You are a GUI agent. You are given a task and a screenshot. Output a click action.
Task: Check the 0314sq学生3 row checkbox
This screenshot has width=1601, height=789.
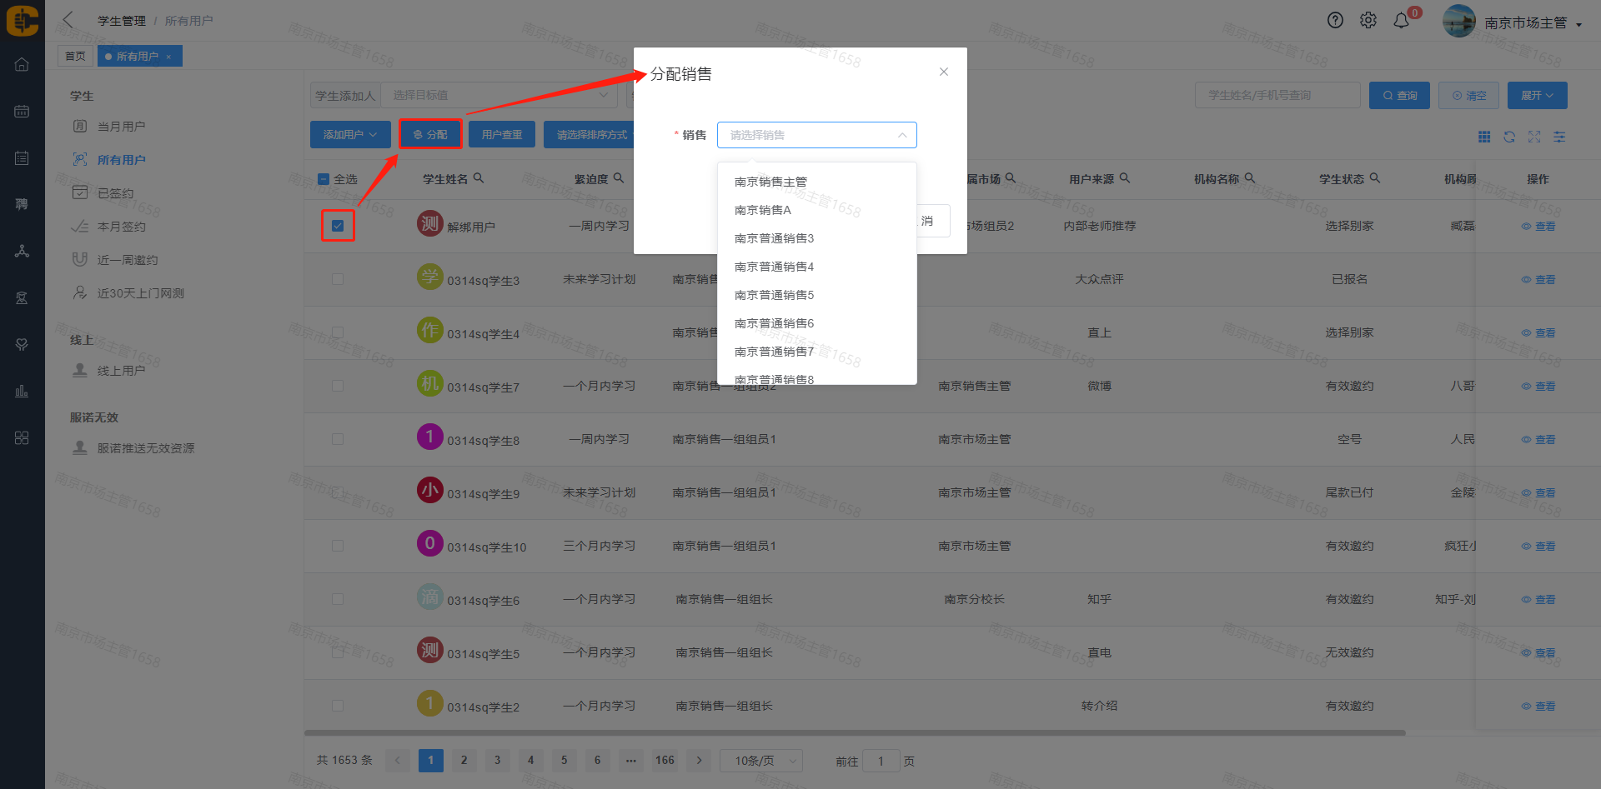coord(338,279)
